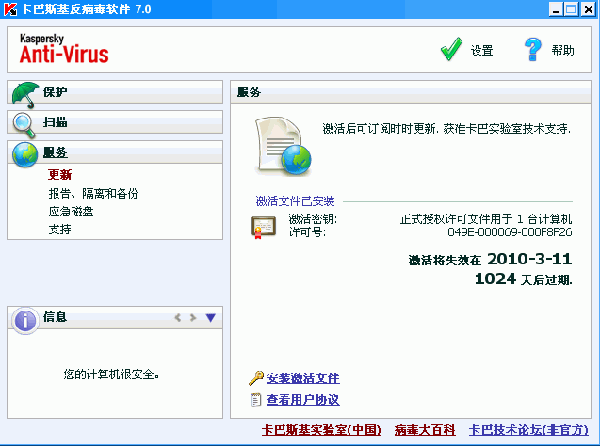Screen dimensions: 600x446
Task: Click the document with globe icon
Action: [x=283, y=146]
